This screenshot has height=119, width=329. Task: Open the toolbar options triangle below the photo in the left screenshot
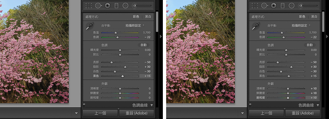[x=76, y=113]
